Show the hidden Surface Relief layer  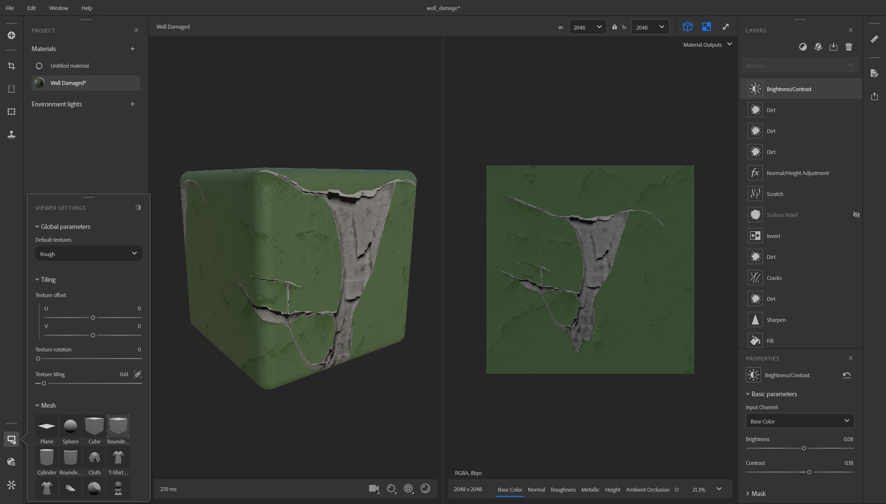tap(856, 215)
